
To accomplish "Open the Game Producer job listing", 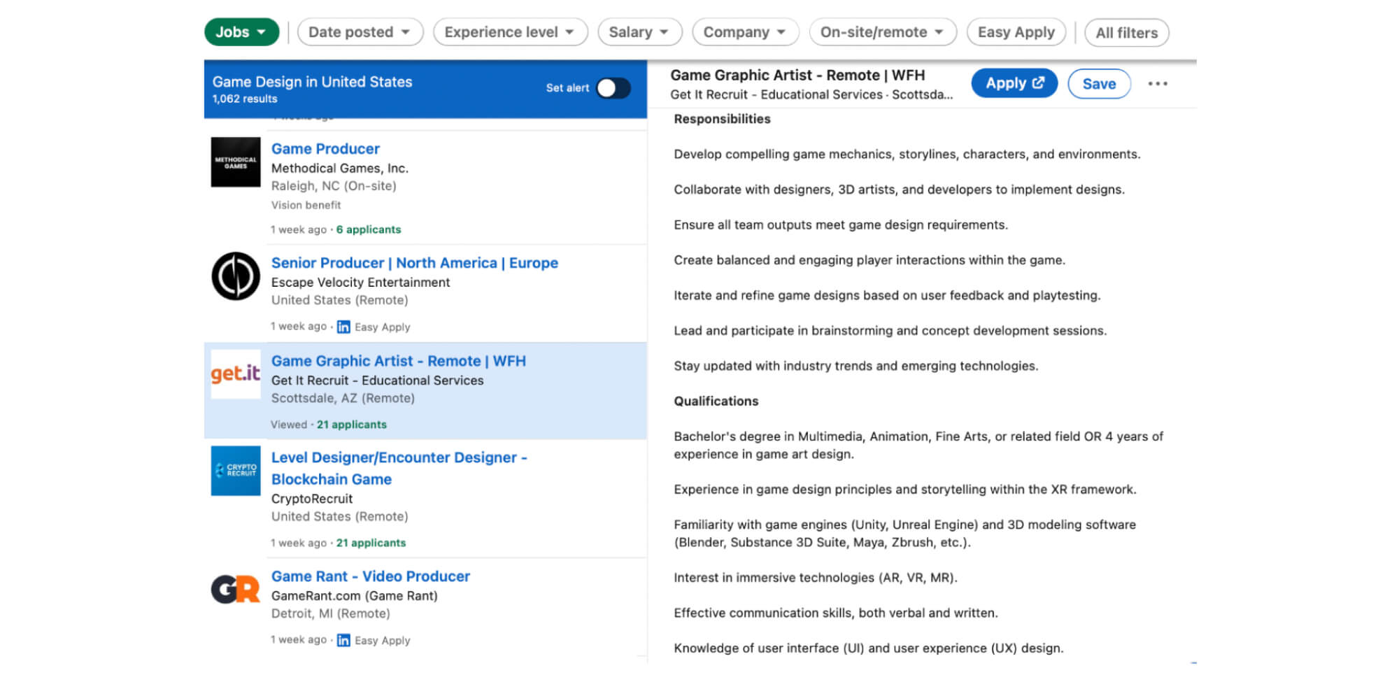I will pos(325,149).
